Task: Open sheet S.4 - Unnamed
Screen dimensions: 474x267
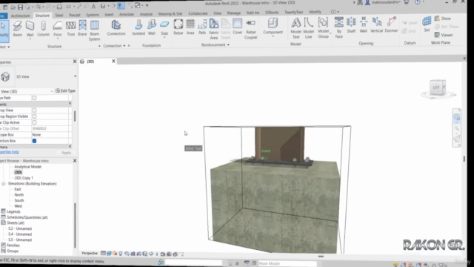Action: [20, 234]
